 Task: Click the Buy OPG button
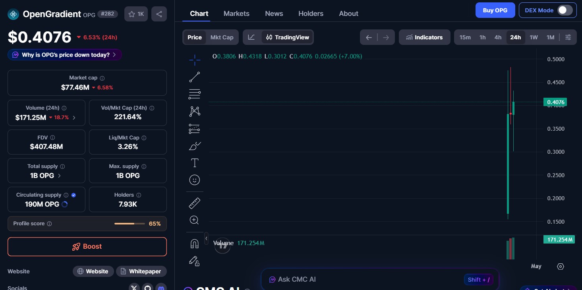pos(495,10)
